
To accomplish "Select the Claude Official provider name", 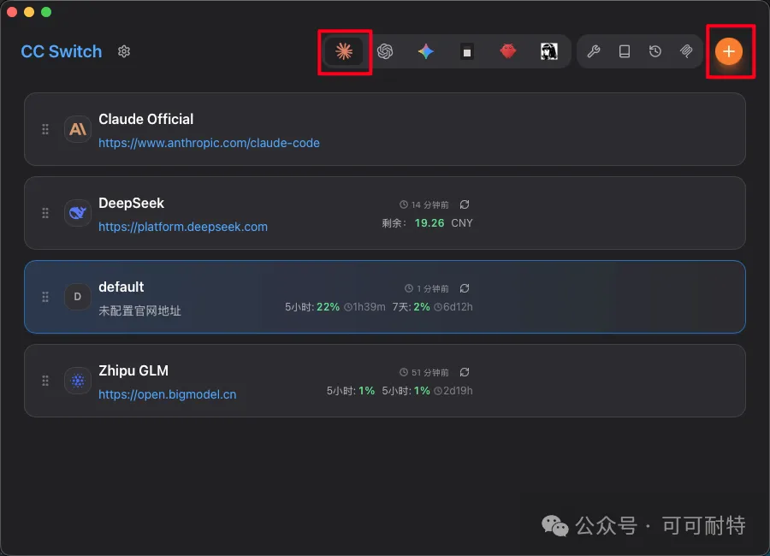I will click(x=145, y=120).
